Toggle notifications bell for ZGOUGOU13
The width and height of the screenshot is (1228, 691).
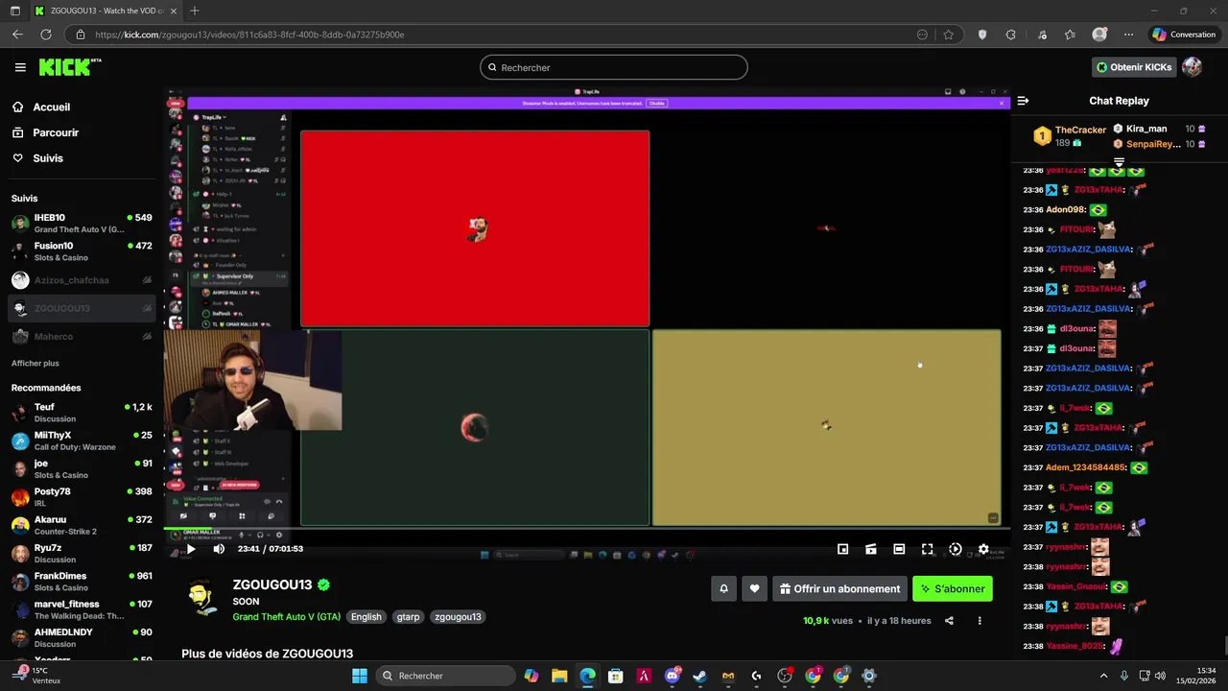[x=724, y=589]
